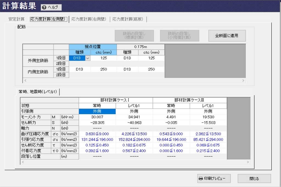
Task: Expand the D13 rebar type dropdown arrow
Action: pos(88,58)
